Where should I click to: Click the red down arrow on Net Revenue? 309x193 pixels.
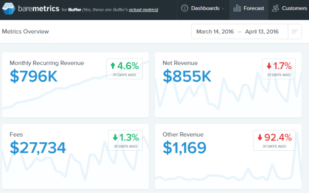click(269, 66)
